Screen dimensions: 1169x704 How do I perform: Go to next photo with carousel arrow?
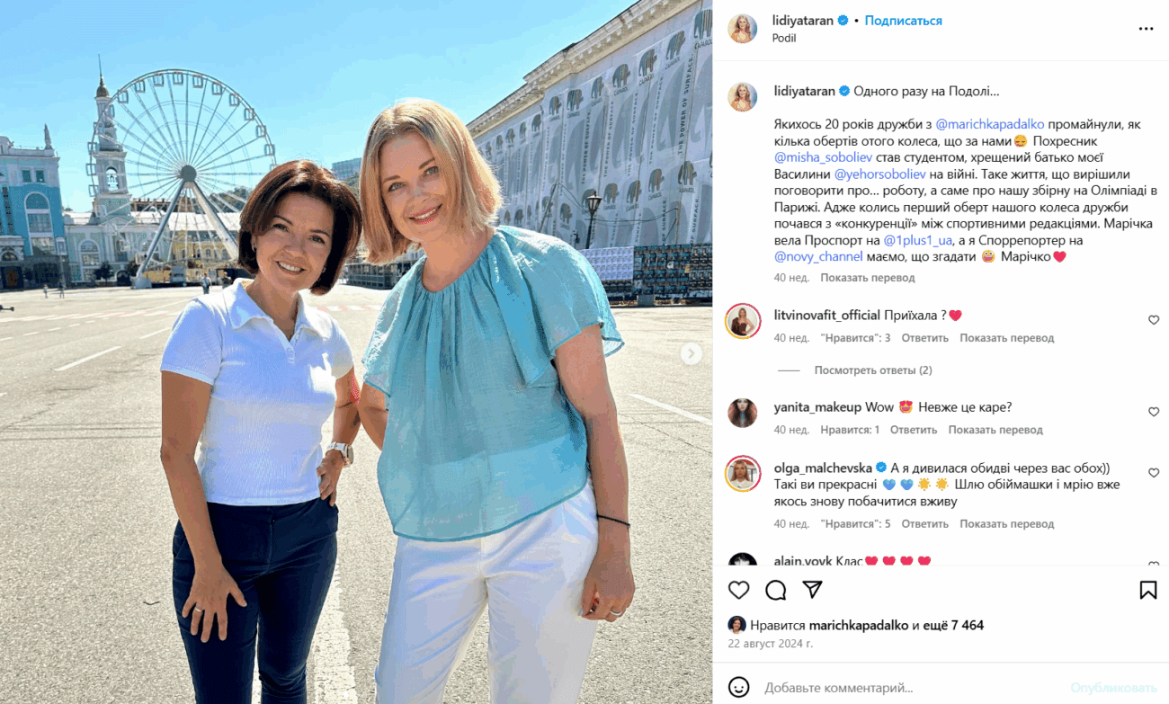[x=691, y=353]
